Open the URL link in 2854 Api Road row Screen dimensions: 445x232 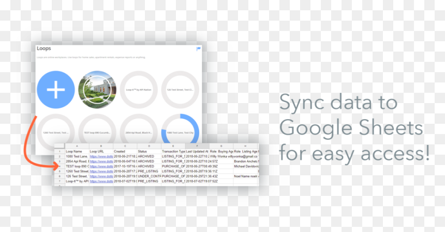101,161
